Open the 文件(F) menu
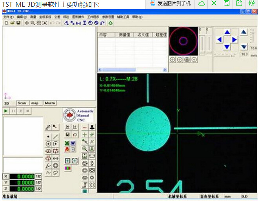Viewport: 260px width, 203px height. (x=9, y=17)
